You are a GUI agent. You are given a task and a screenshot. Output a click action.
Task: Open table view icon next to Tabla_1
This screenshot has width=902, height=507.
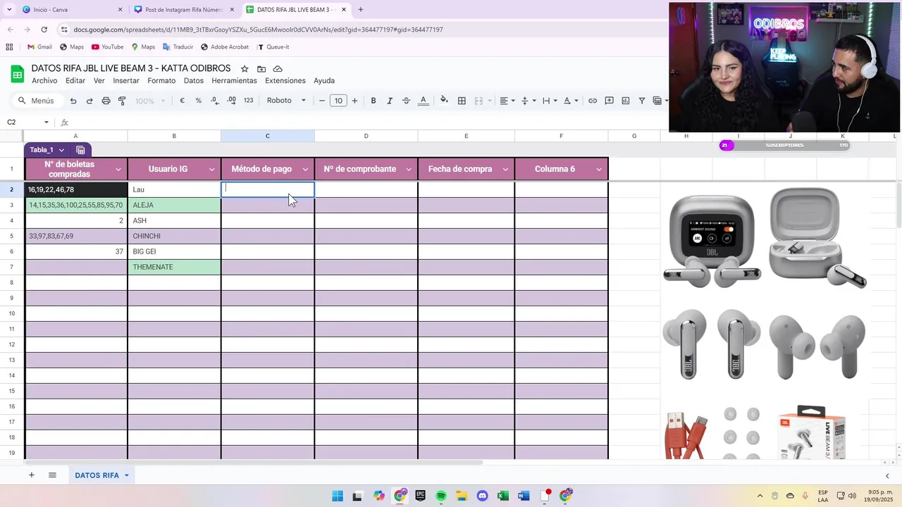(81, 150)
